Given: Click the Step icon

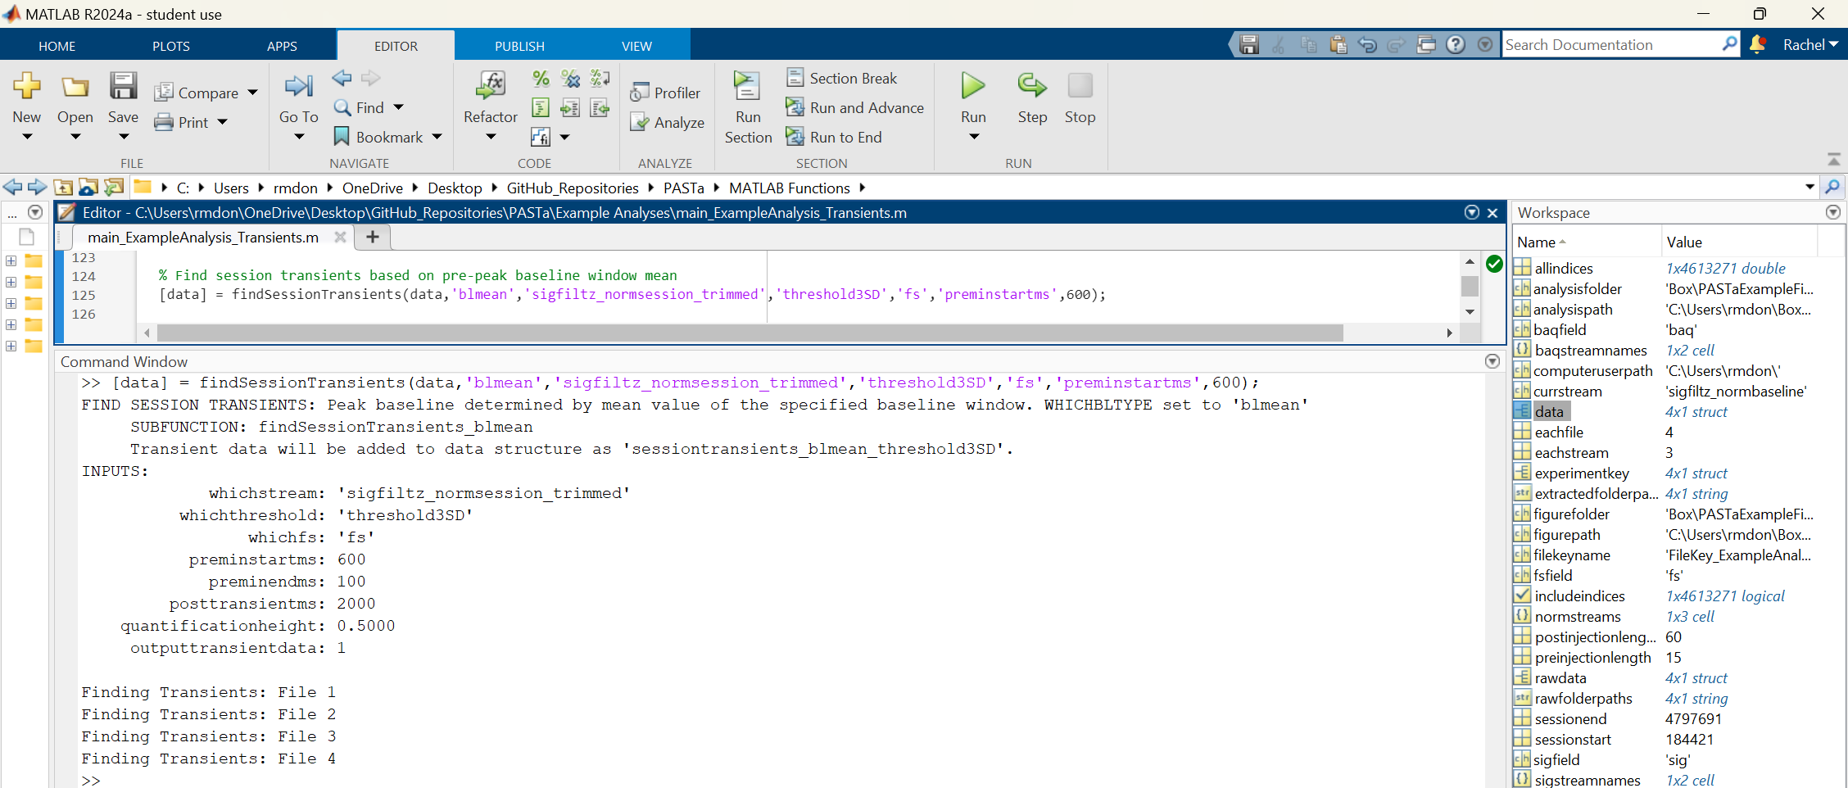Looking at the screenshot, I should click(x=1032, y=85).
